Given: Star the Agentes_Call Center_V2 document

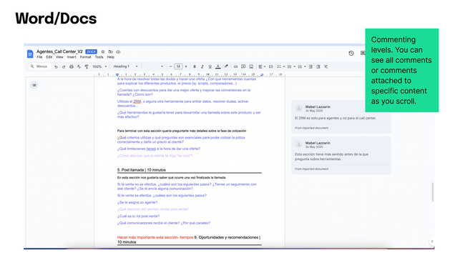Looking at the screenshot, I should pyautogui.click(x=103, y=52).
